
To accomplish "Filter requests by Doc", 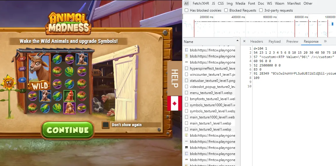I will pyautogui.click(x=261, y=3).
